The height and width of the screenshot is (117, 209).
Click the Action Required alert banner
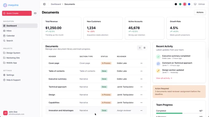pos(179,92)
